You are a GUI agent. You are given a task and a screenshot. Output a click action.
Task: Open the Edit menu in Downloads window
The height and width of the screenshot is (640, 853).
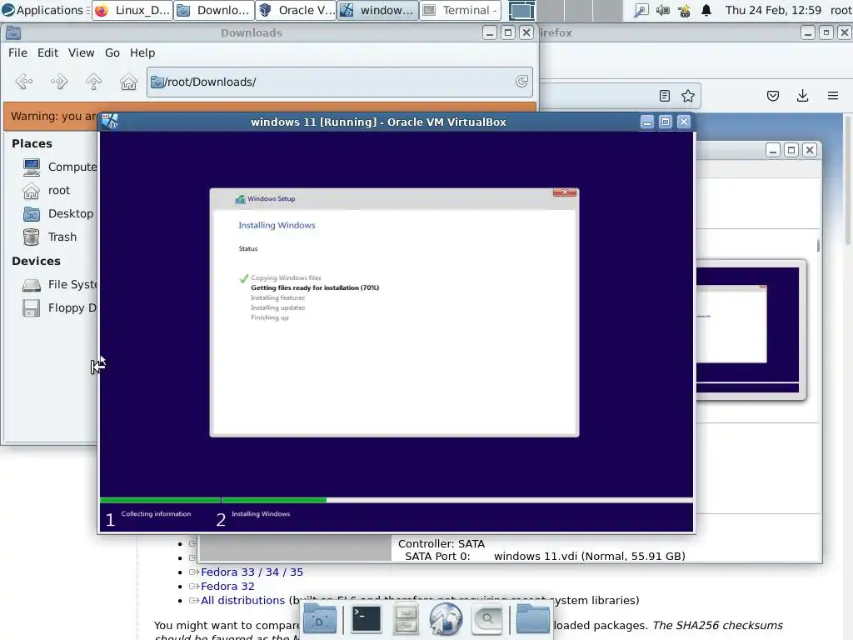(x=47, y=52)
